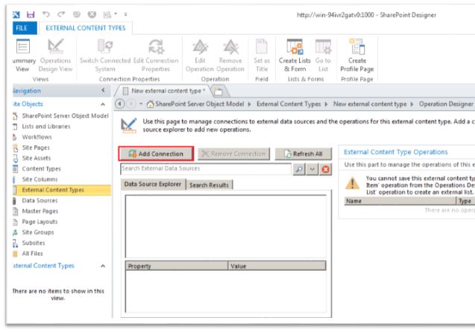Click the new tab folder icon
The width and height of the screenshot is (475, 332).
click(218, 91)
